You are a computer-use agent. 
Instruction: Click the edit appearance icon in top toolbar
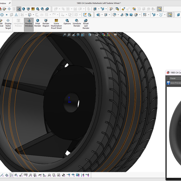4,9
